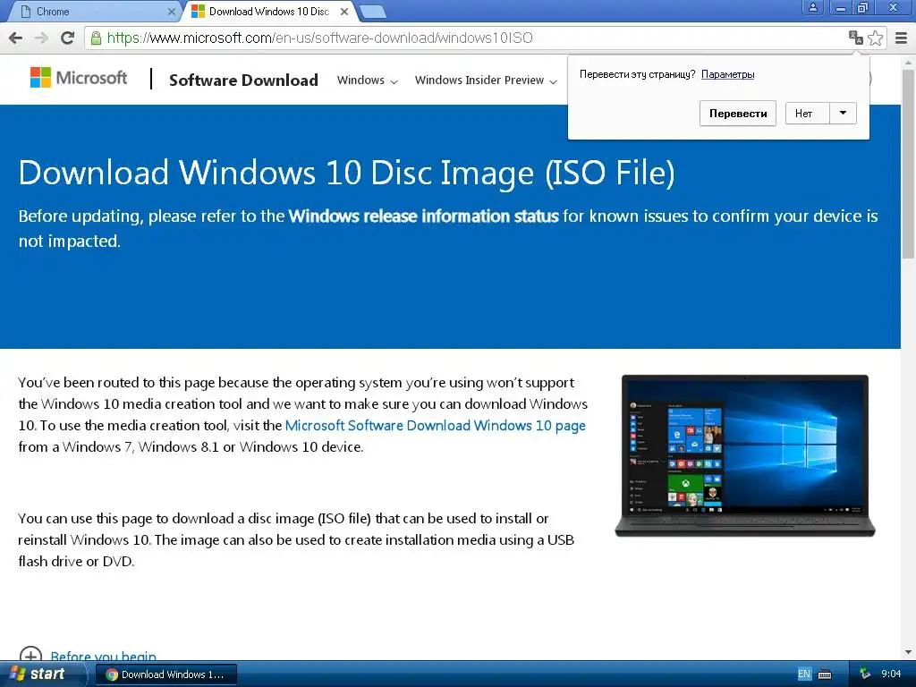Click the scrollbar up arrow
The height and width of the screenshot is (687, 916).
(x=908, y=63)
